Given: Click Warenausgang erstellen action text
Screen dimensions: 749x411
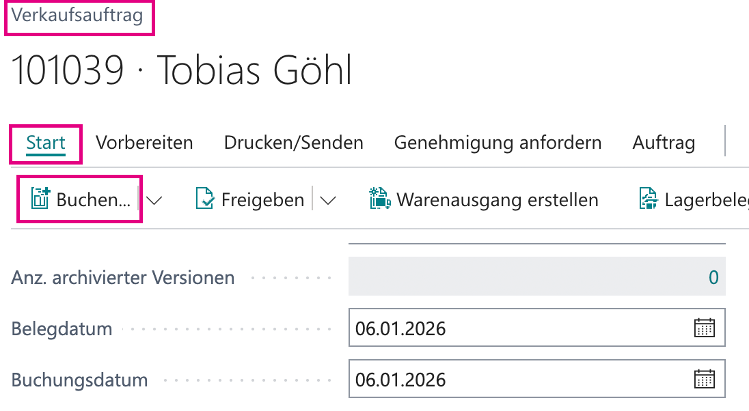Looking at the screenshot, I should click(x=498, y=199).
